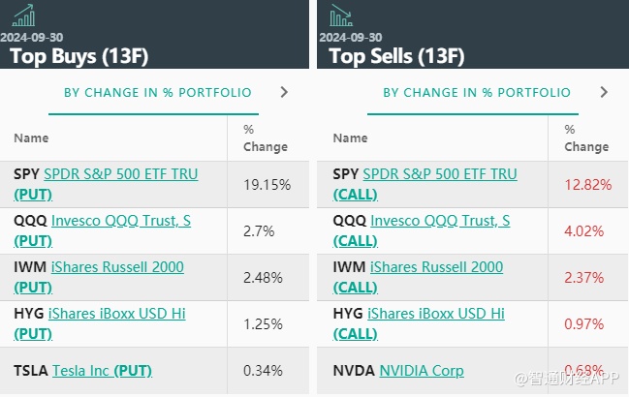
Task: Sort Top Sells by Name column header
Action: pyautogui.click(x=350, y=138)
